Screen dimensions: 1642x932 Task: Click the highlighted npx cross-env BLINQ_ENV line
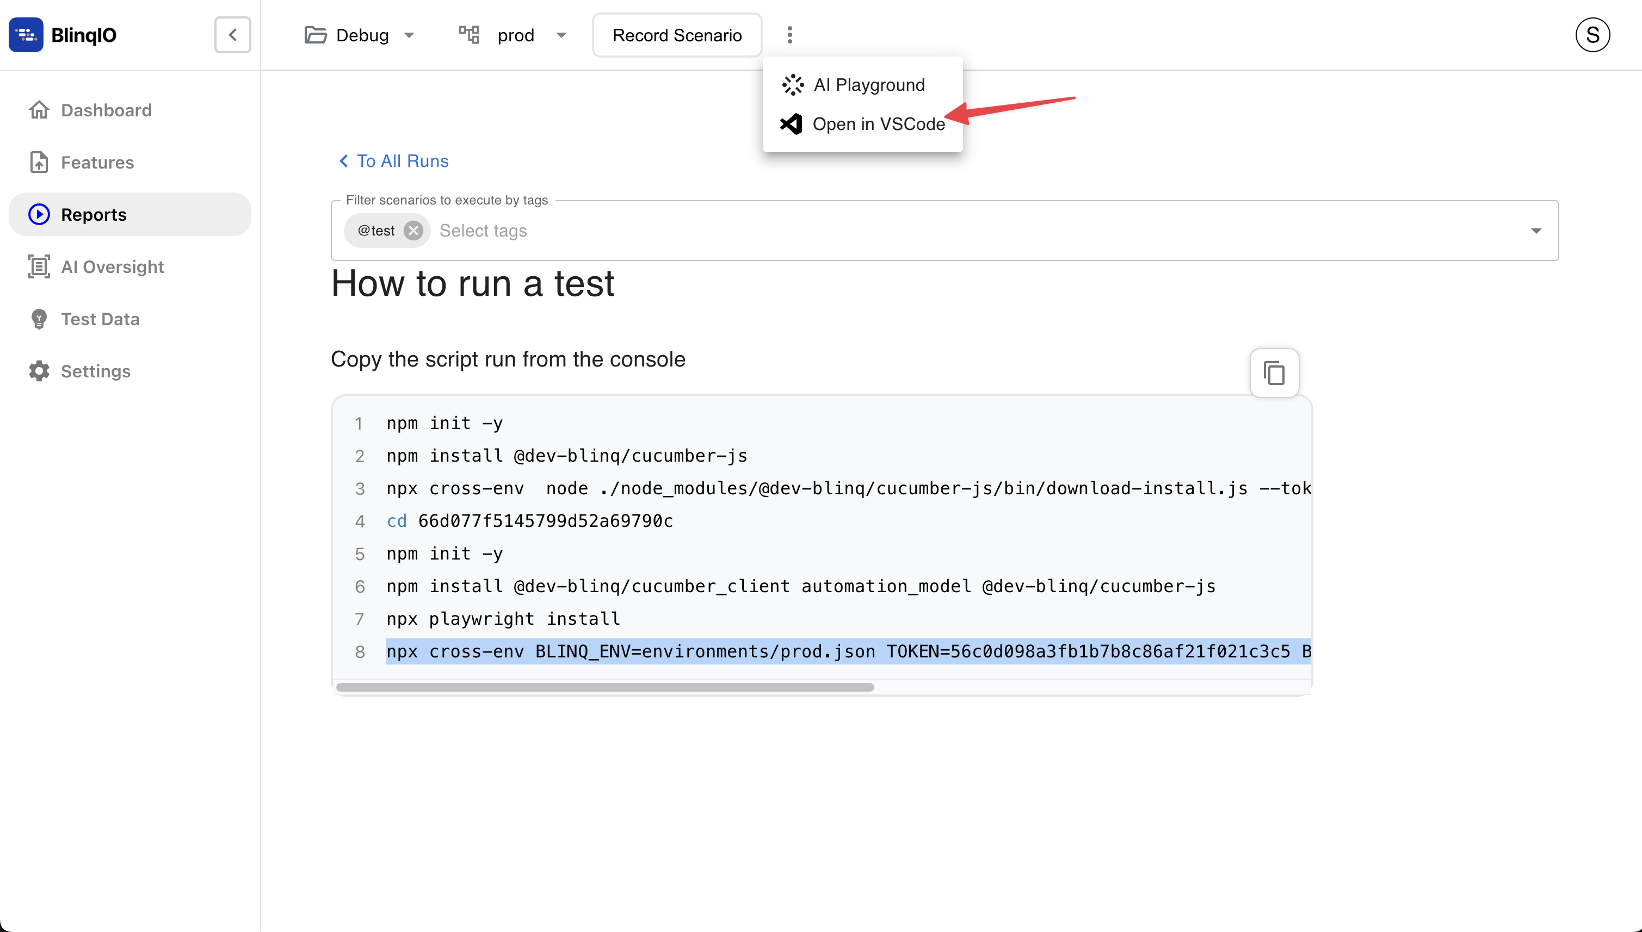(x=849, y=651)
